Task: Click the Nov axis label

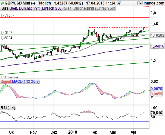Action: [x=33, y=132]
